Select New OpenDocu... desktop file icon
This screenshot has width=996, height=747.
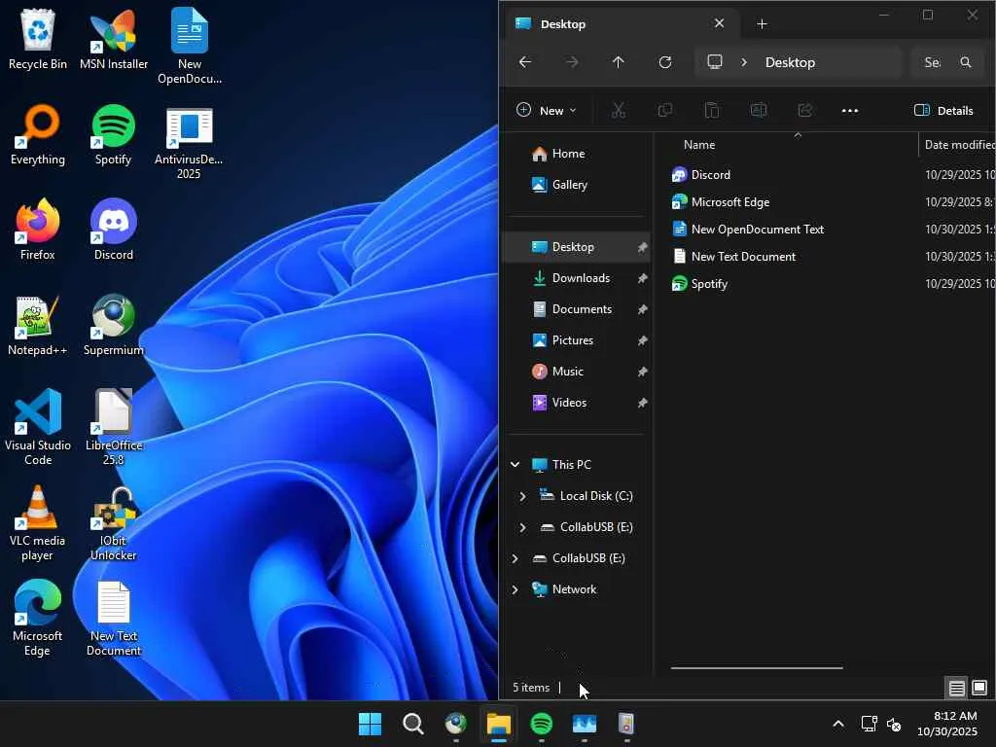(190, 46)
